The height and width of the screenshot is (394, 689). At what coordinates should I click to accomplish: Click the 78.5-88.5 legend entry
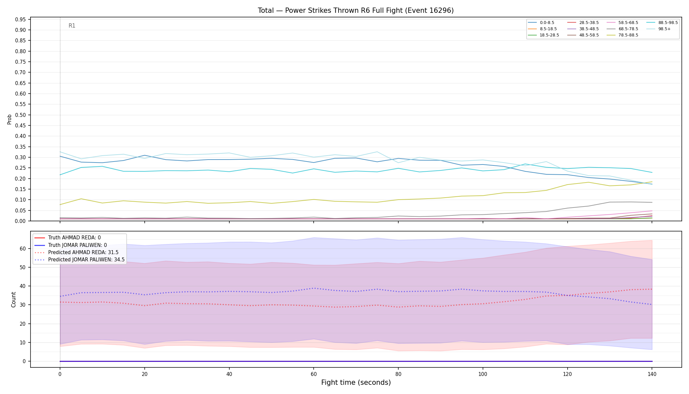(622, 35)
